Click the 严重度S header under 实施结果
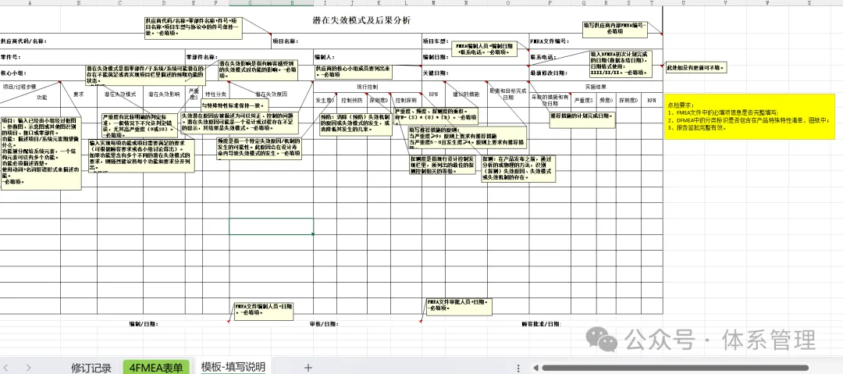843x374 pixels. tap(583, 100)
